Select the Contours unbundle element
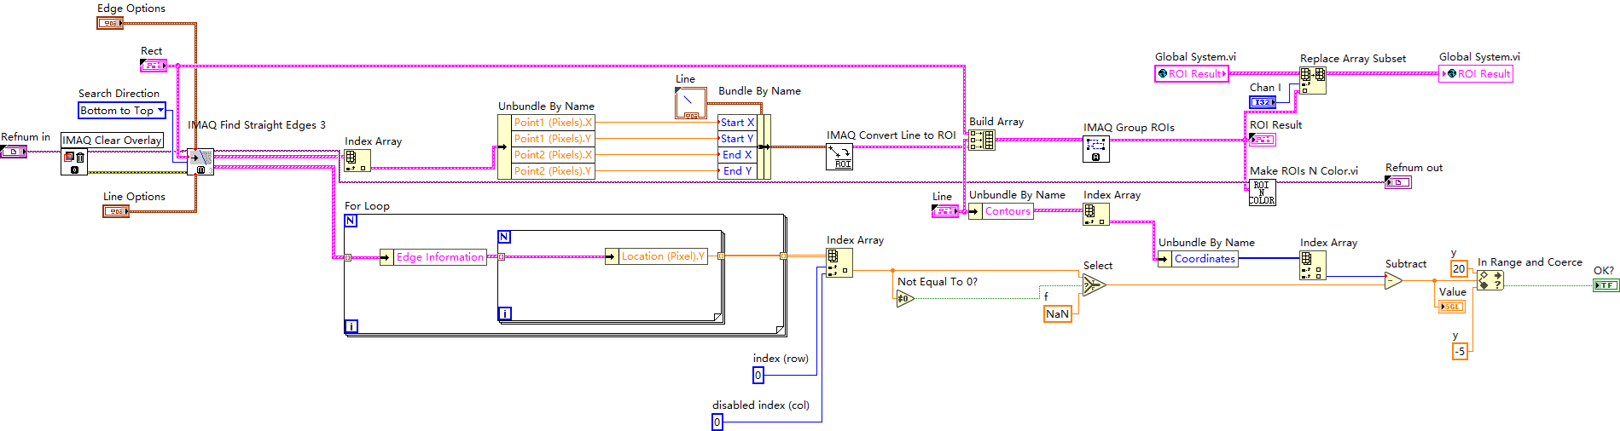1620x431 pixels. coord(1007,211)
